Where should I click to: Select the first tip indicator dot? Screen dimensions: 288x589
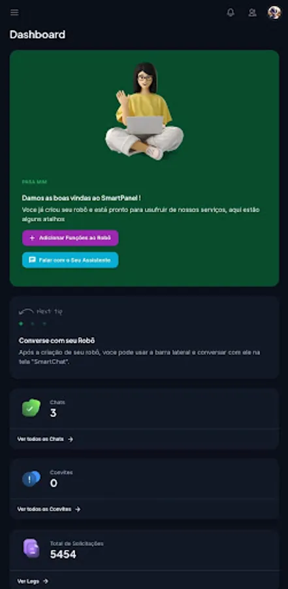(x=21, y=323)
